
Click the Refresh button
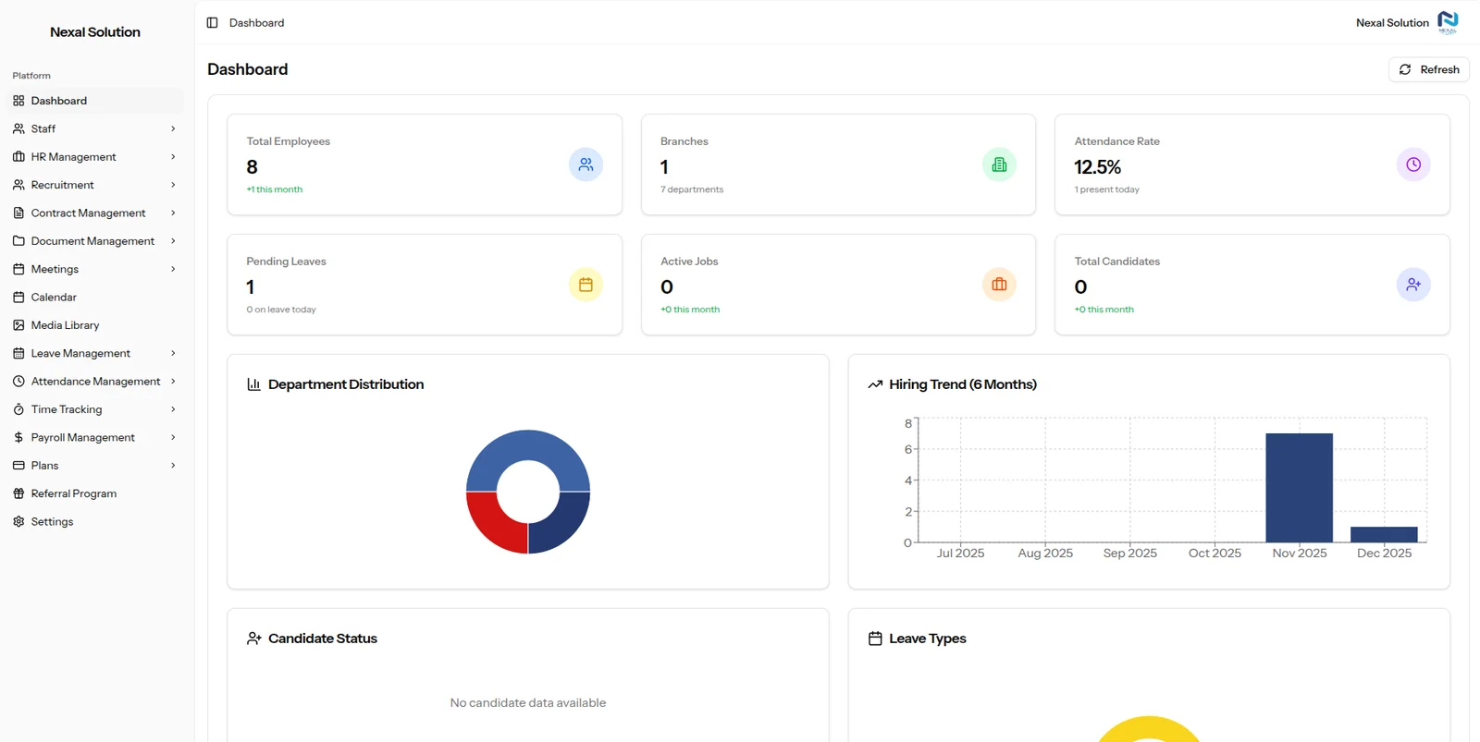[1428, 69]
